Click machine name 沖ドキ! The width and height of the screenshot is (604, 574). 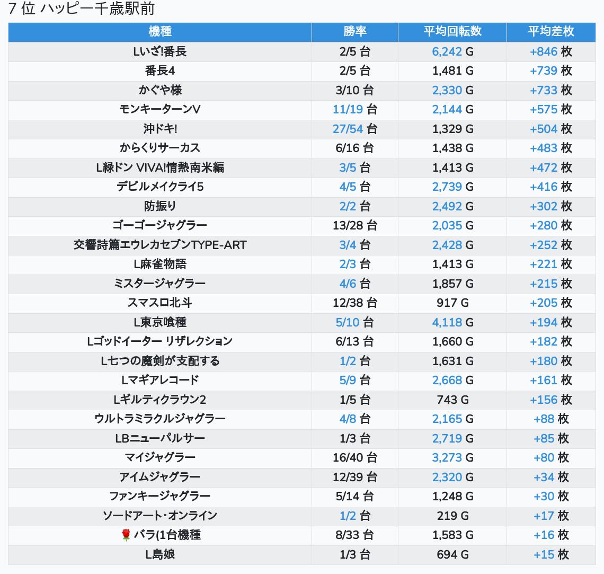tap(160, 129)
